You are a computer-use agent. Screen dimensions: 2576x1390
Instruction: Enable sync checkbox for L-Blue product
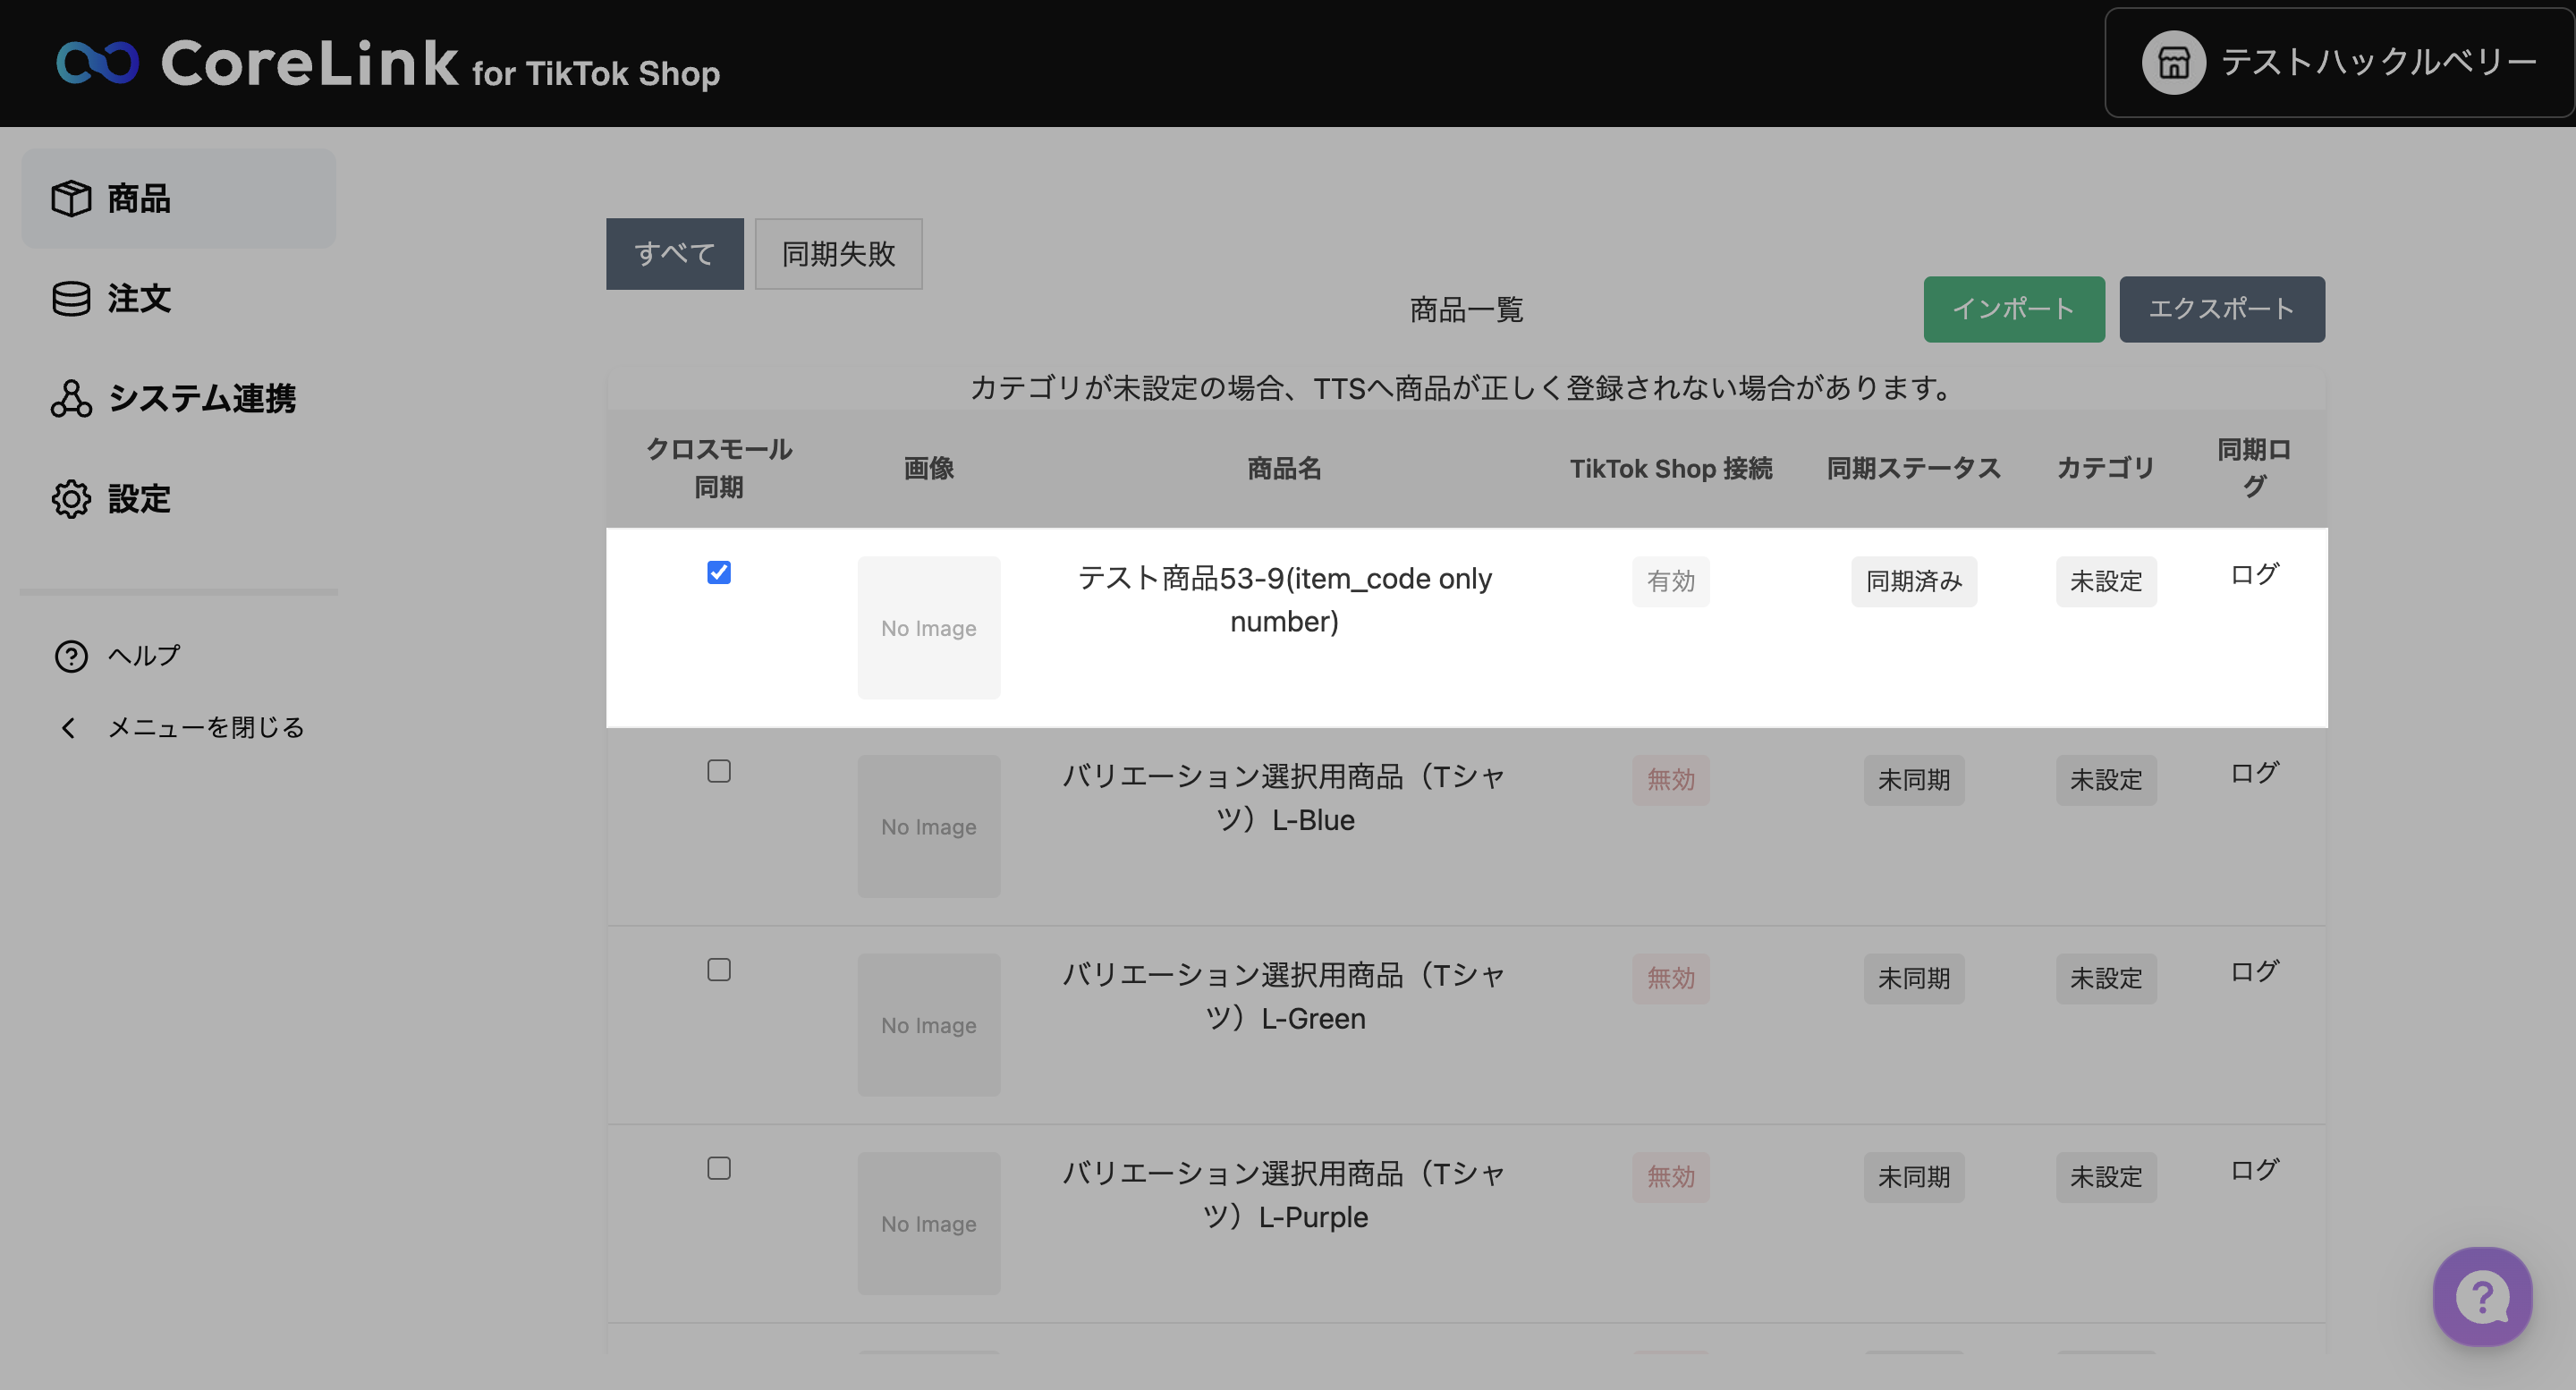(718, 771)
